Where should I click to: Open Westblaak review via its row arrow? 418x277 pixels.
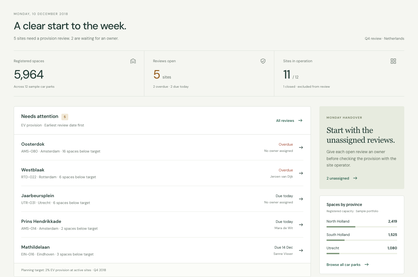[301, 173]
